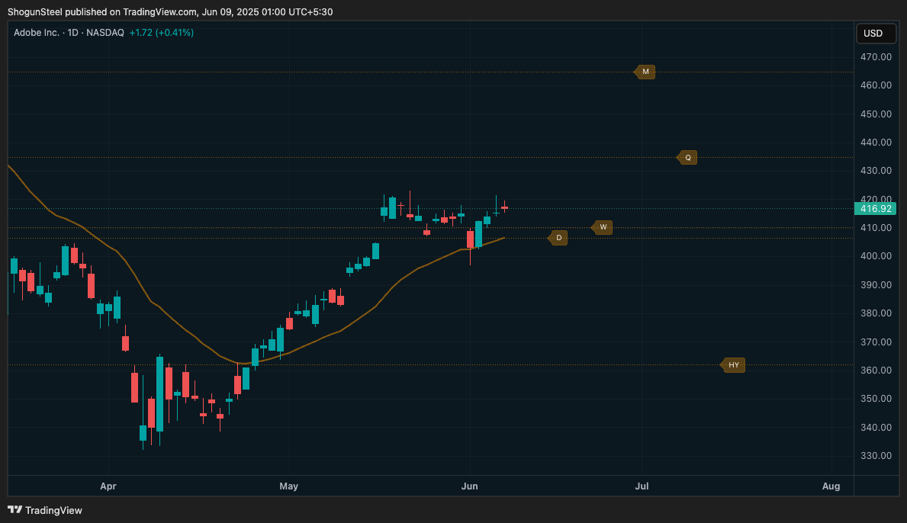907x523 pixels.
Task: Click the Jun date axis label
Action: click(x=470, y=486)
